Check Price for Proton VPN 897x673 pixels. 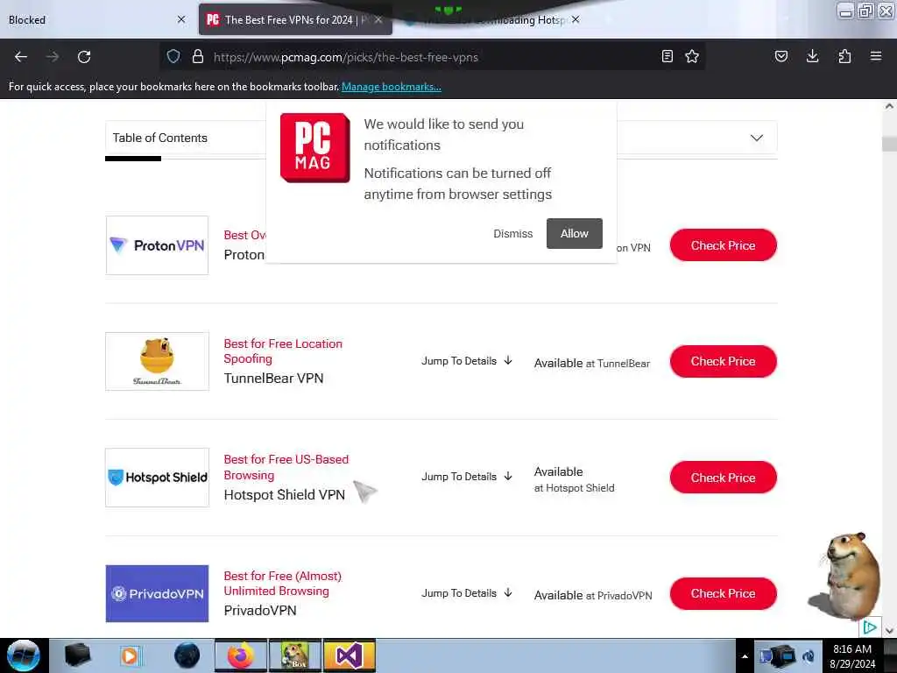coord(723,245)
